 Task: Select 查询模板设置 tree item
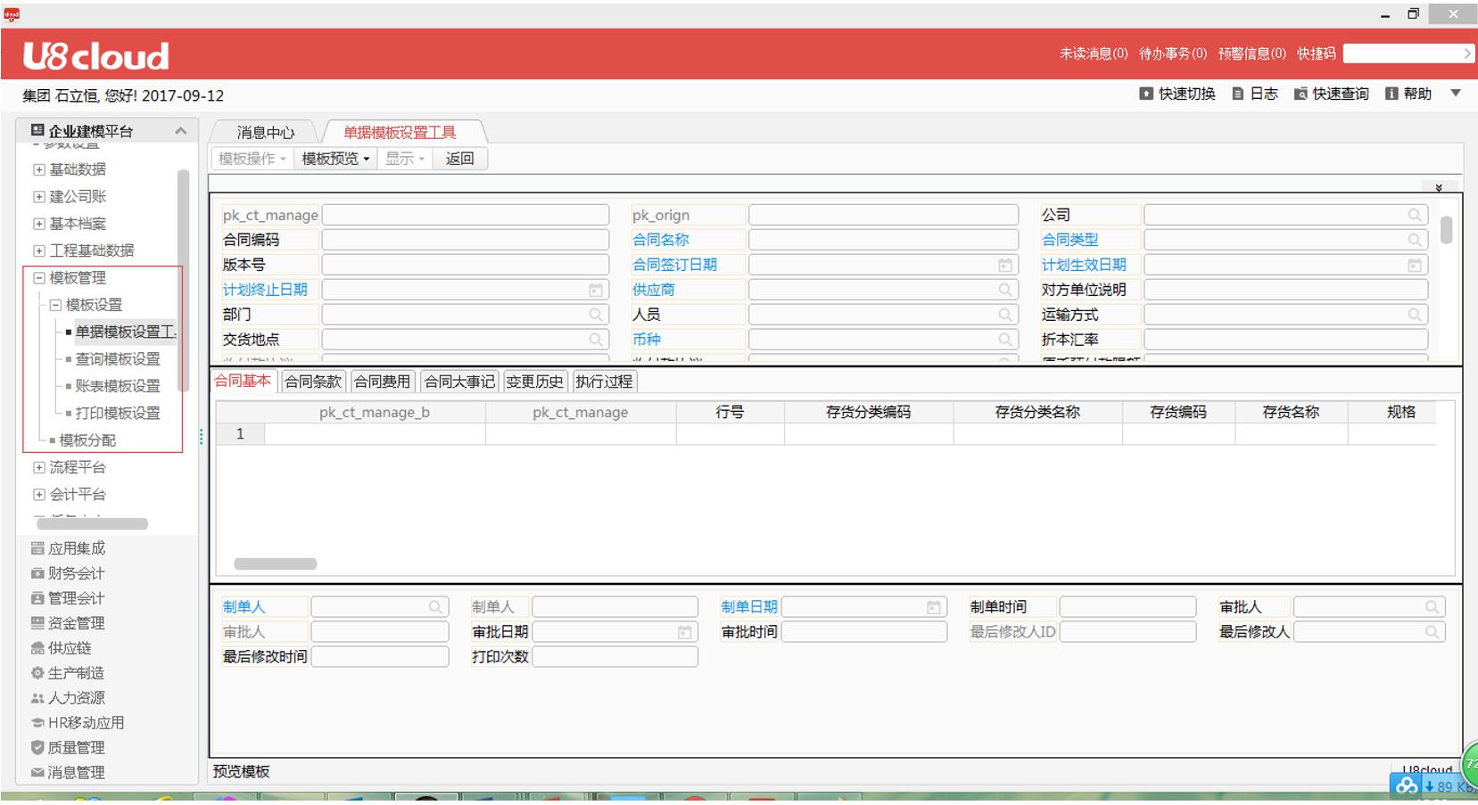(x=118, y=359)
